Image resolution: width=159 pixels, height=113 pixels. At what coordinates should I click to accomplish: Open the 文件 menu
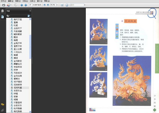[x=3, y=1]
